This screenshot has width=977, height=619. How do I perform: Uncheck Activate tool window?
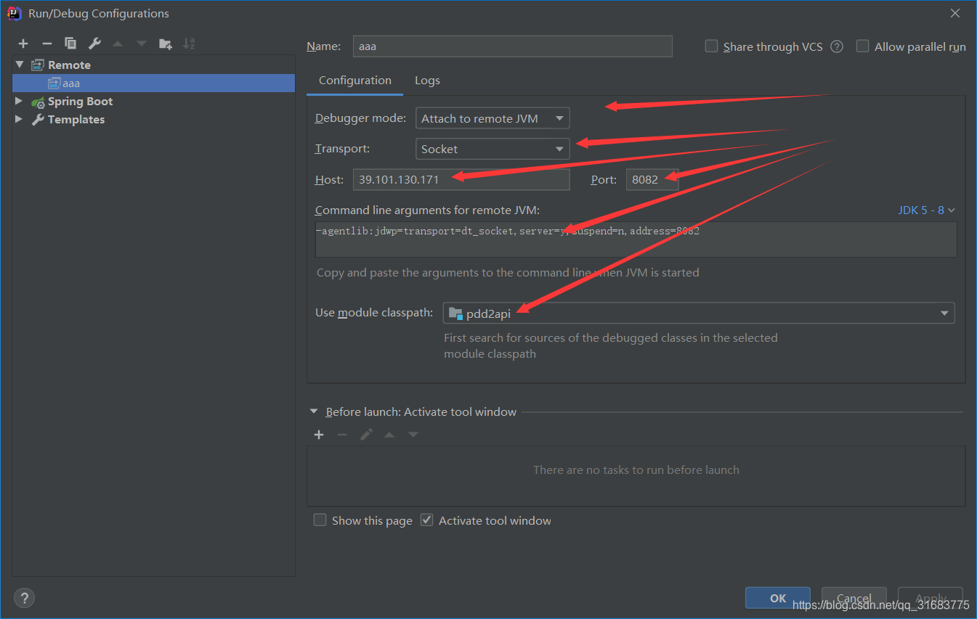426,520
